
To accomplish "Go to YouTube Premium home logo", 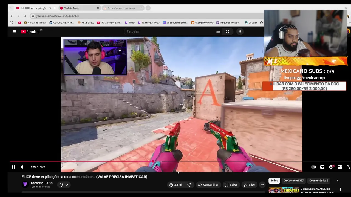I will (30, 31).
